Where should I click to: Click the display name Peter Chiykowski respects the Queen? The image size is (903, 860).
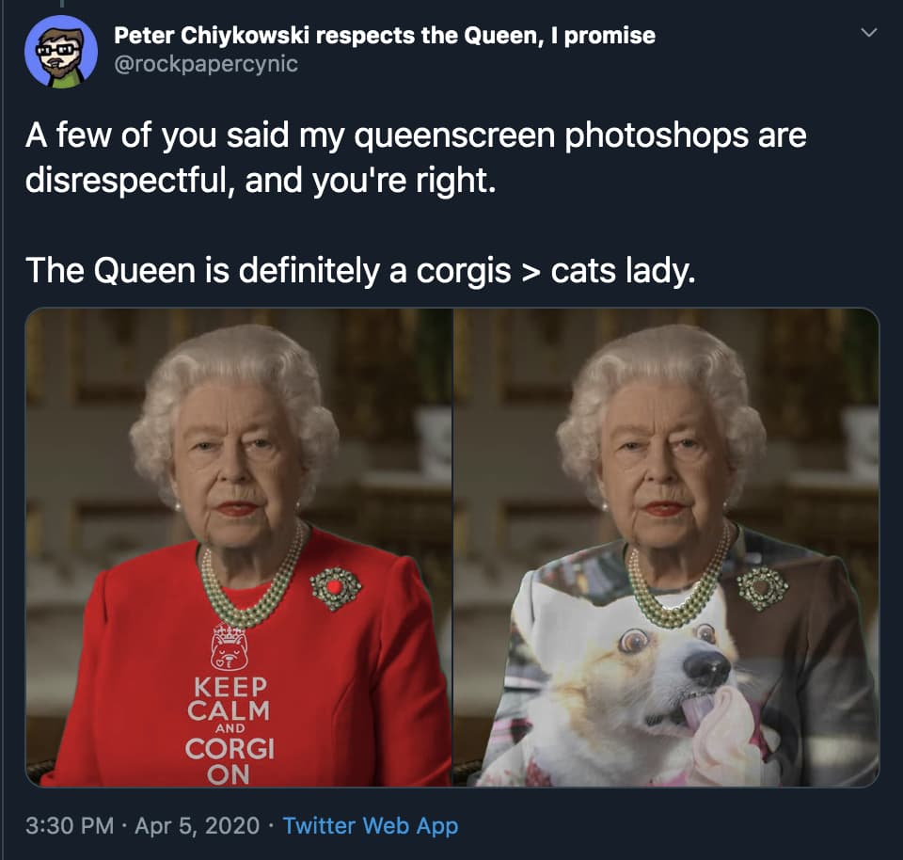(x=384, y=35)
